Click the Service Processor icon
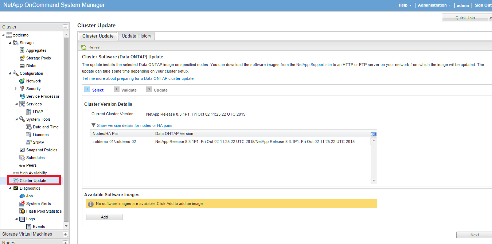 (x=22, y=96)
